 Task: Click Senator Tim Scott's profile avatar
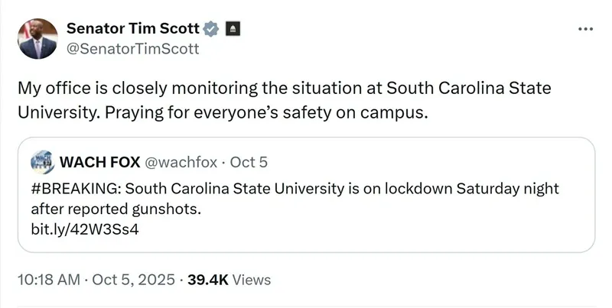(x=37, y=39)
